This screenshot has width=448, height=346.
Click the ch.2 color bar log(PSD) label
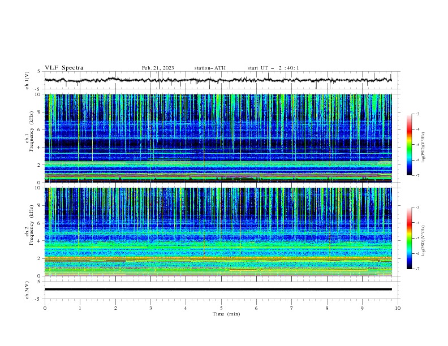424,241
